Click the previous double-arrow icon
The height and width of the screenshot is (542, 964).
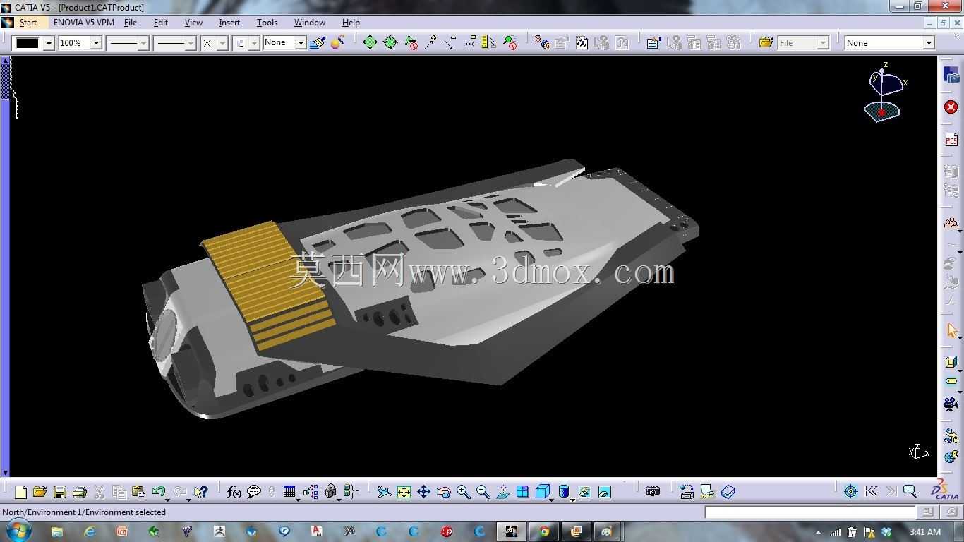coord(871,492)
